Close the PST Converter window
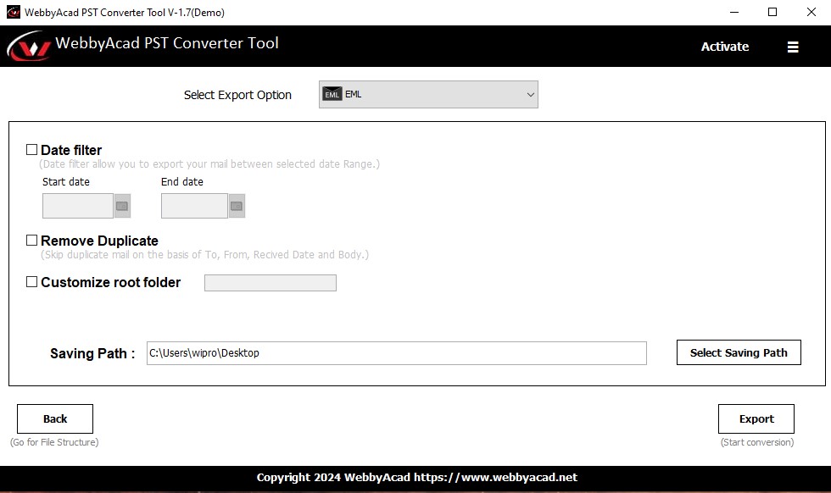This screenshot has width=831, height=493. tap(811, 12)
